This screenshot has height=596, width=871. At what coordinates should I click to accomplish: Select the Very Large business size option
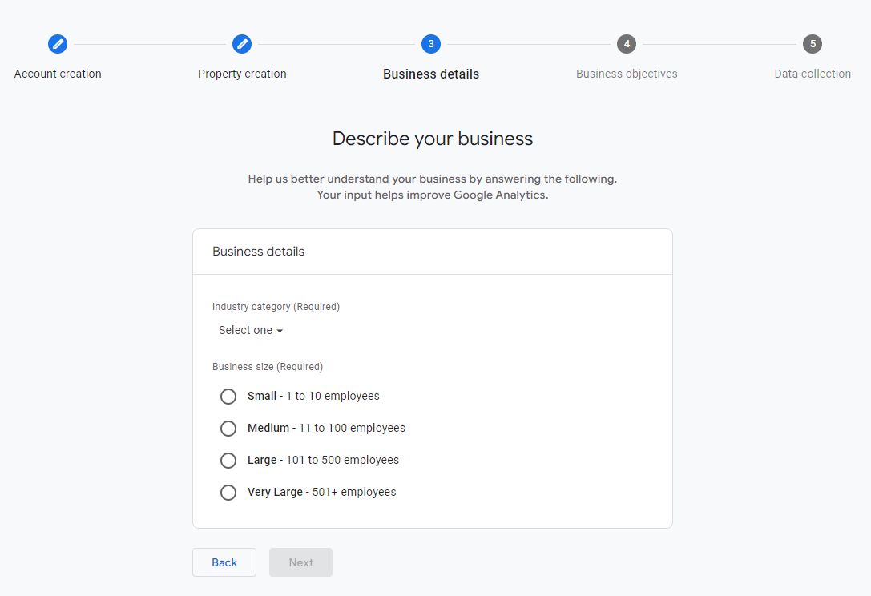pyautogui.click(x=228, y=492)
